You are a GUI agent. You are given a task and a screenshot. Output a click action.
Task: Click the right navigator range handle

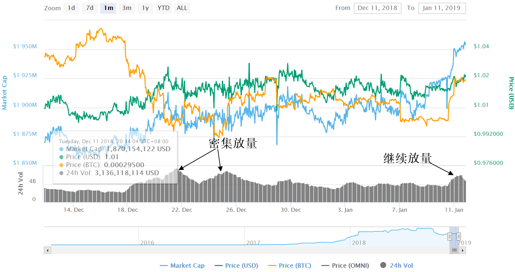pos(459,237)
